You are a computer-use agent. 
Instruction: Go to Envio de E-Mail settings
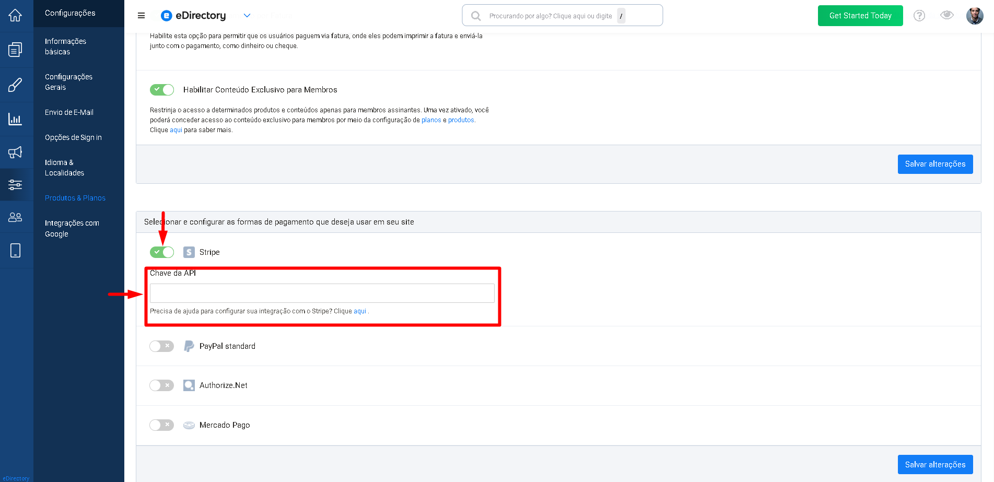tap(69, 112)
